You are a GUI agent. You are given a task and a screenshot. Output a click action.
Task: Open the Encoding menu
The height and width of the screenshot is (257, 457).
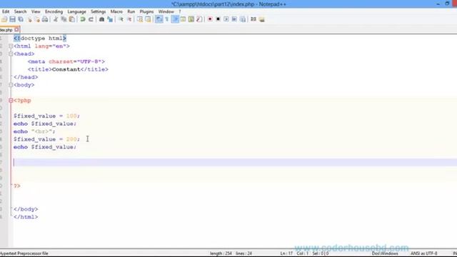pos(54,11)
